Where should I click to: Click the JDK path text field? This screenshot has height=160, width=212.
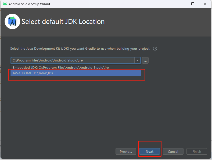coord(73,60)
